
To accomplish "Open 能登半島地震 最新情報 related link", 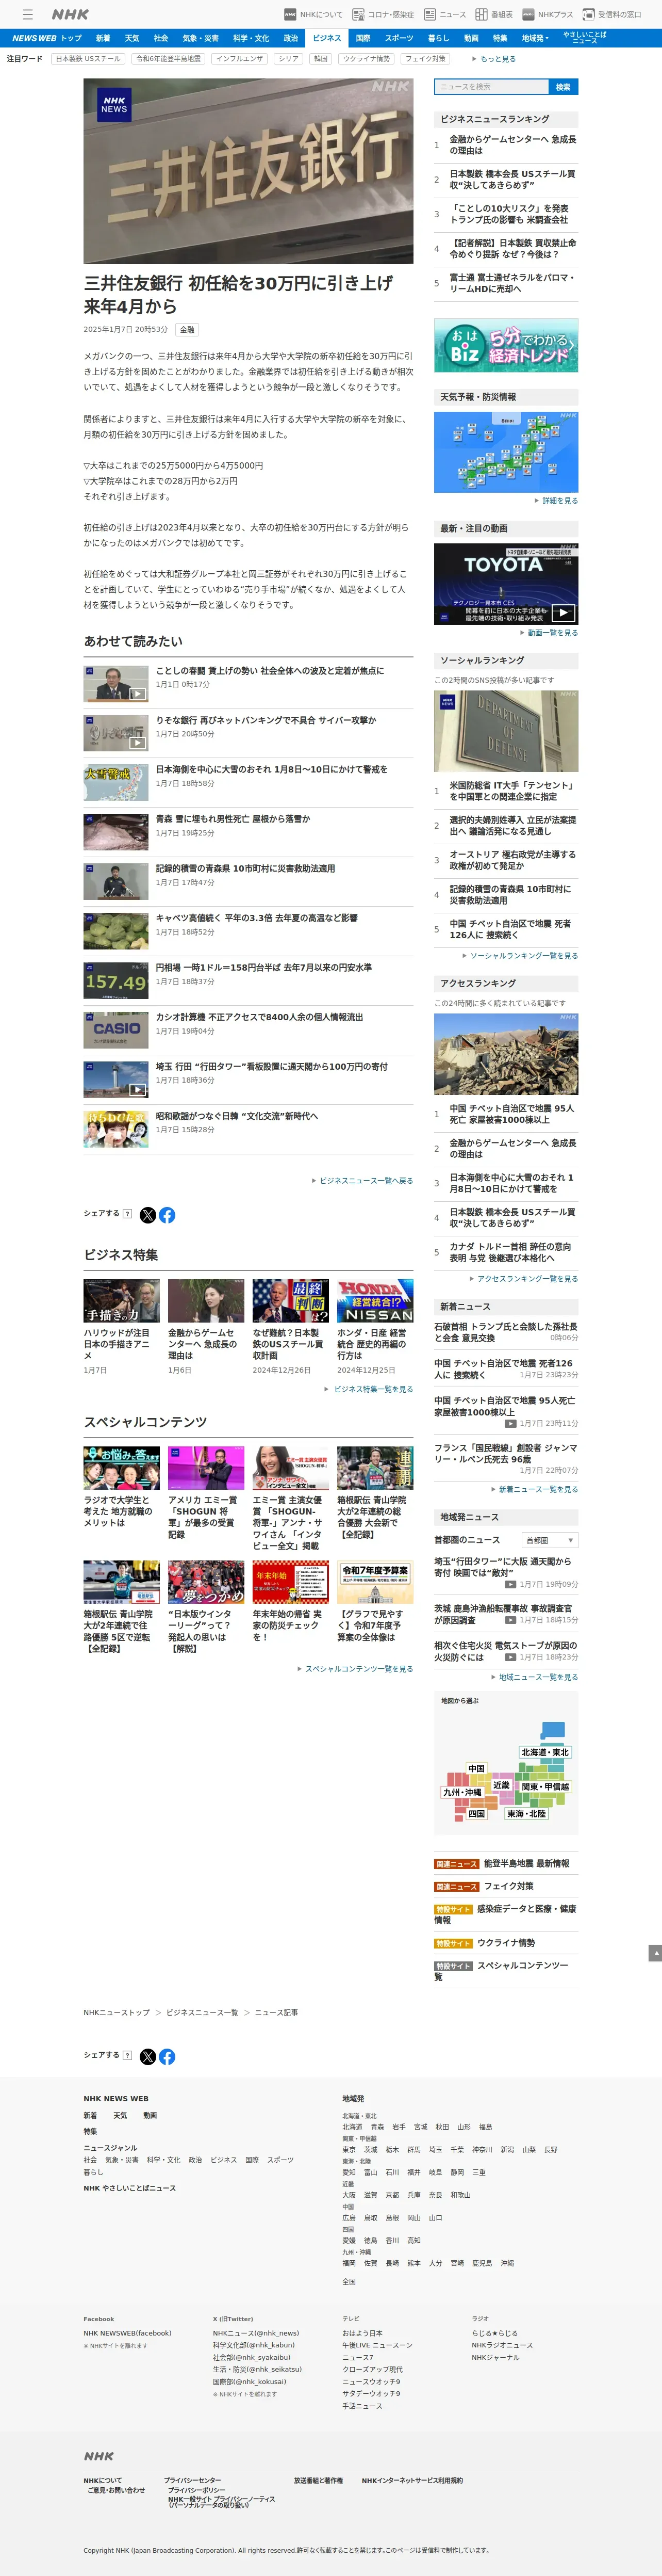I will coord(526,1863).
